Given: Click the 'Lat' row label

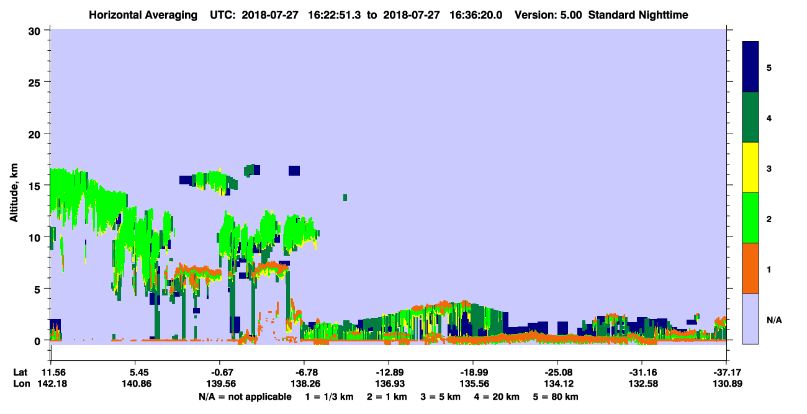Looking at the screenshot, I should point(20,372).
